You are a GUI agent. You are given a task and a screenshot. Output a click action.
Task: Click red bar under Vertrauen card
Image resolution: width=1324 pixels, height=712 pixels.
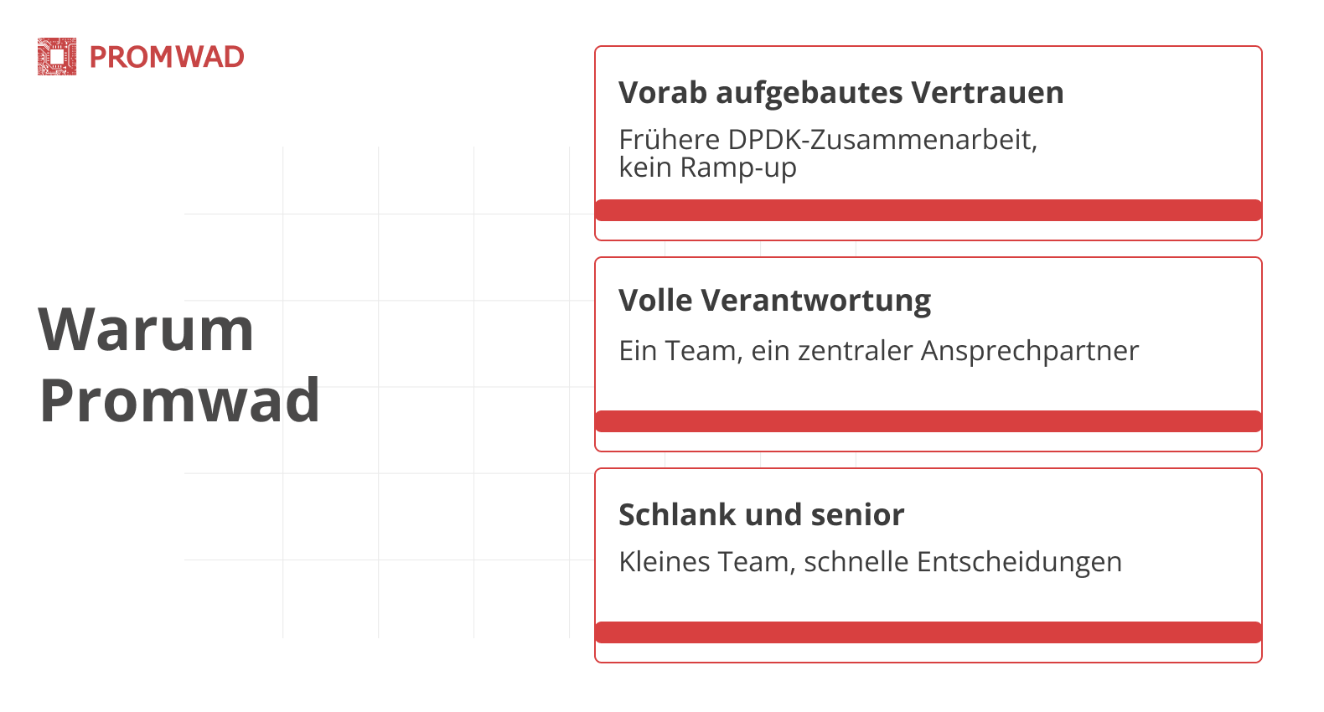click(928, 210)
